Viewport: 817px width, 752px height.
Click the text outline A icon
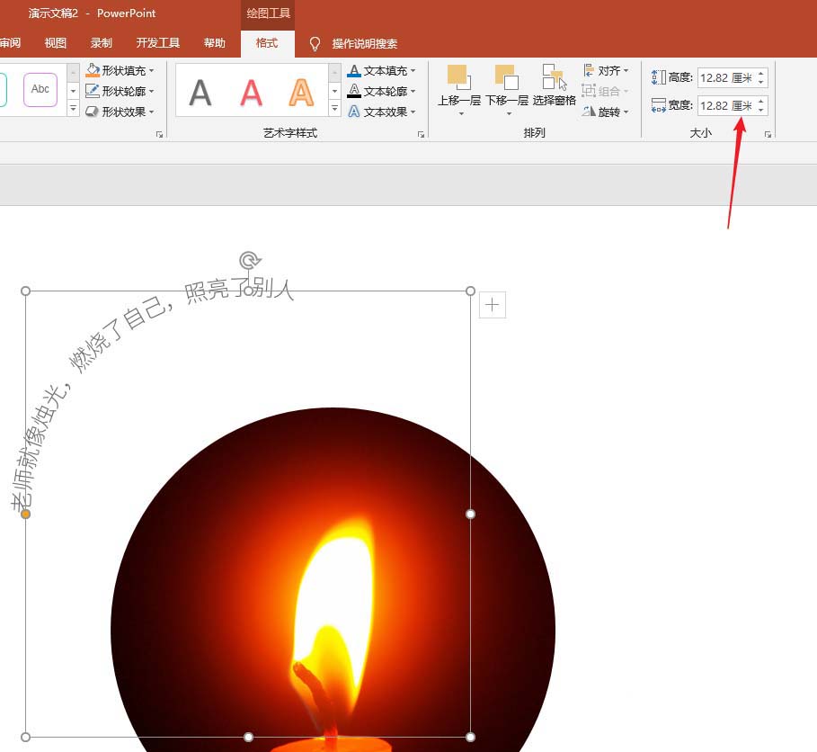click(354, 91)
